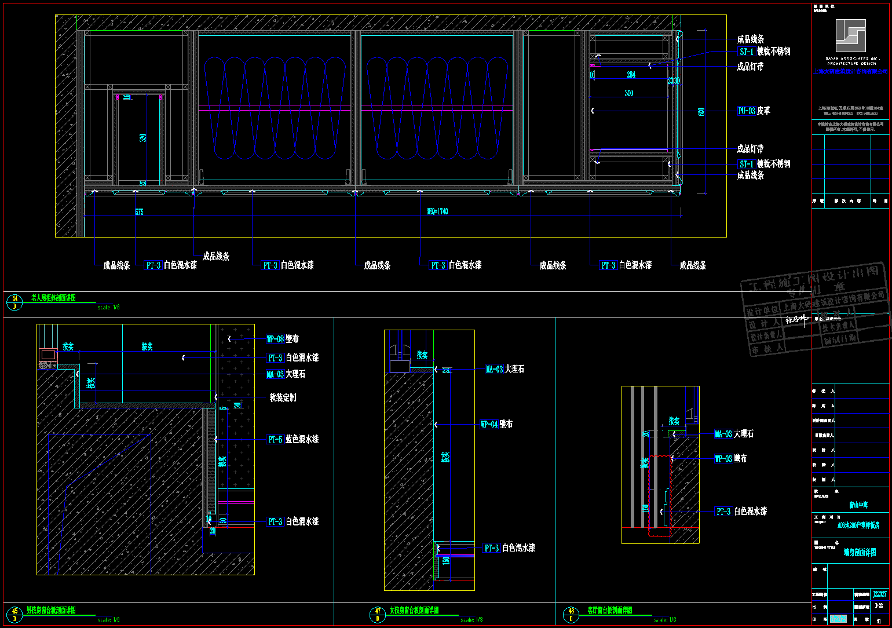
Task: Select the 284 dimension text
Action: pyautogui.click(x=631, y=75)
